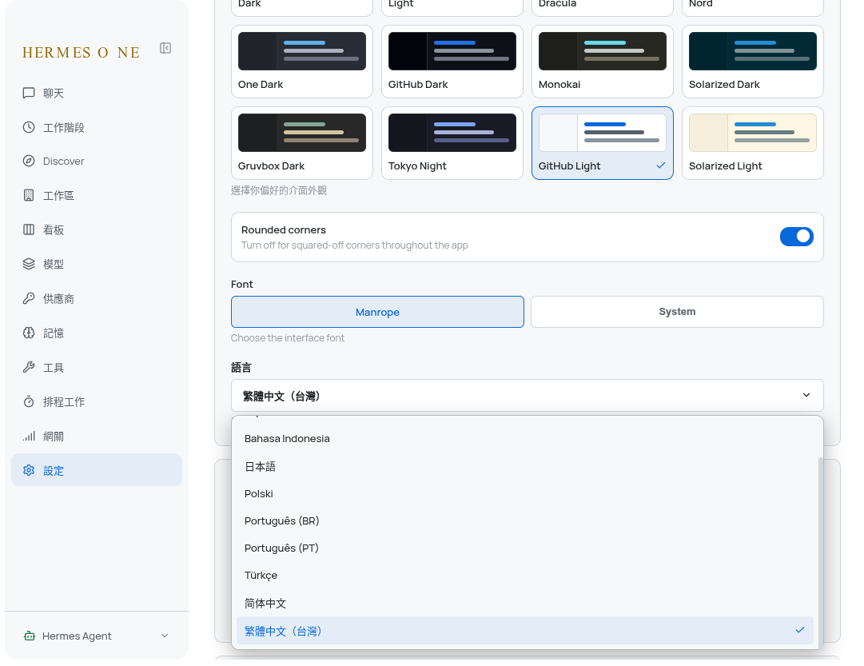Go to 工作階段 in the sidebar

[x=64, y=127]
